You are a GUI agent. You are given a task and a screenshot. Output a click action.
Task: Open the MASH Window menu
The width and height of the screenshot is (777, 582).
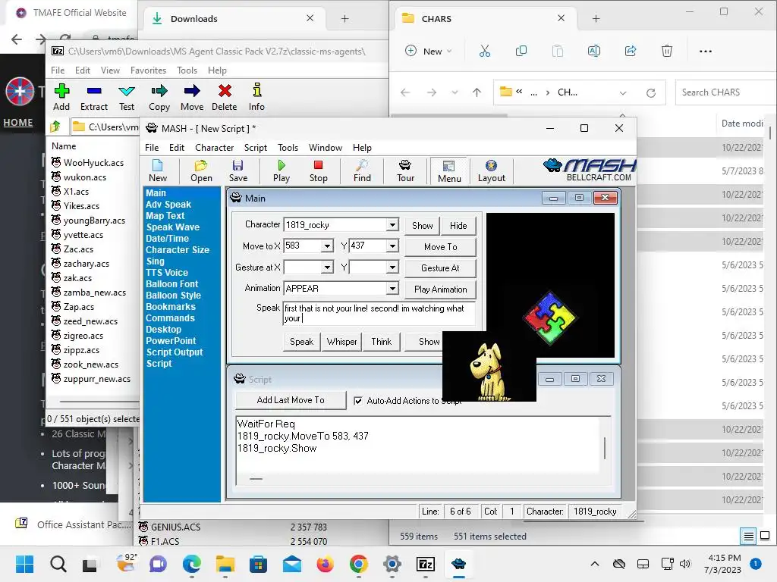[x=325, y=148]
